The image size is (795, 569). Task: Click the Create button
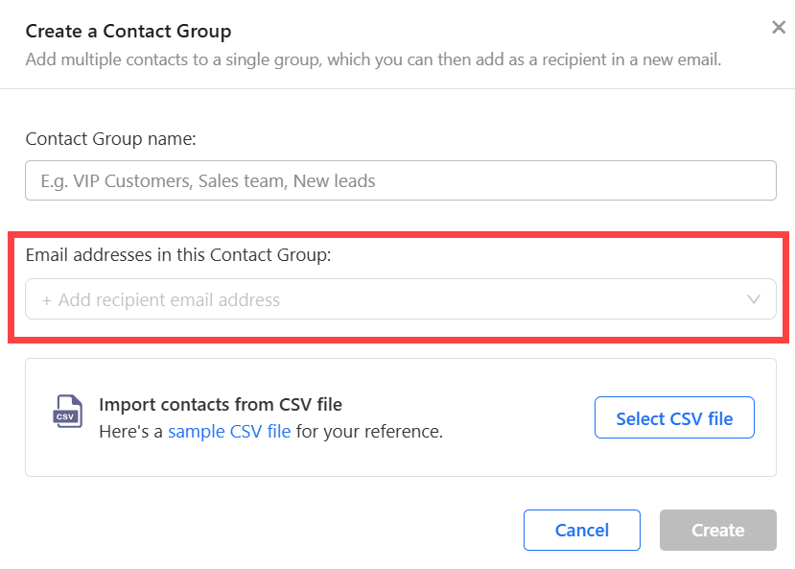pos(718,530)
